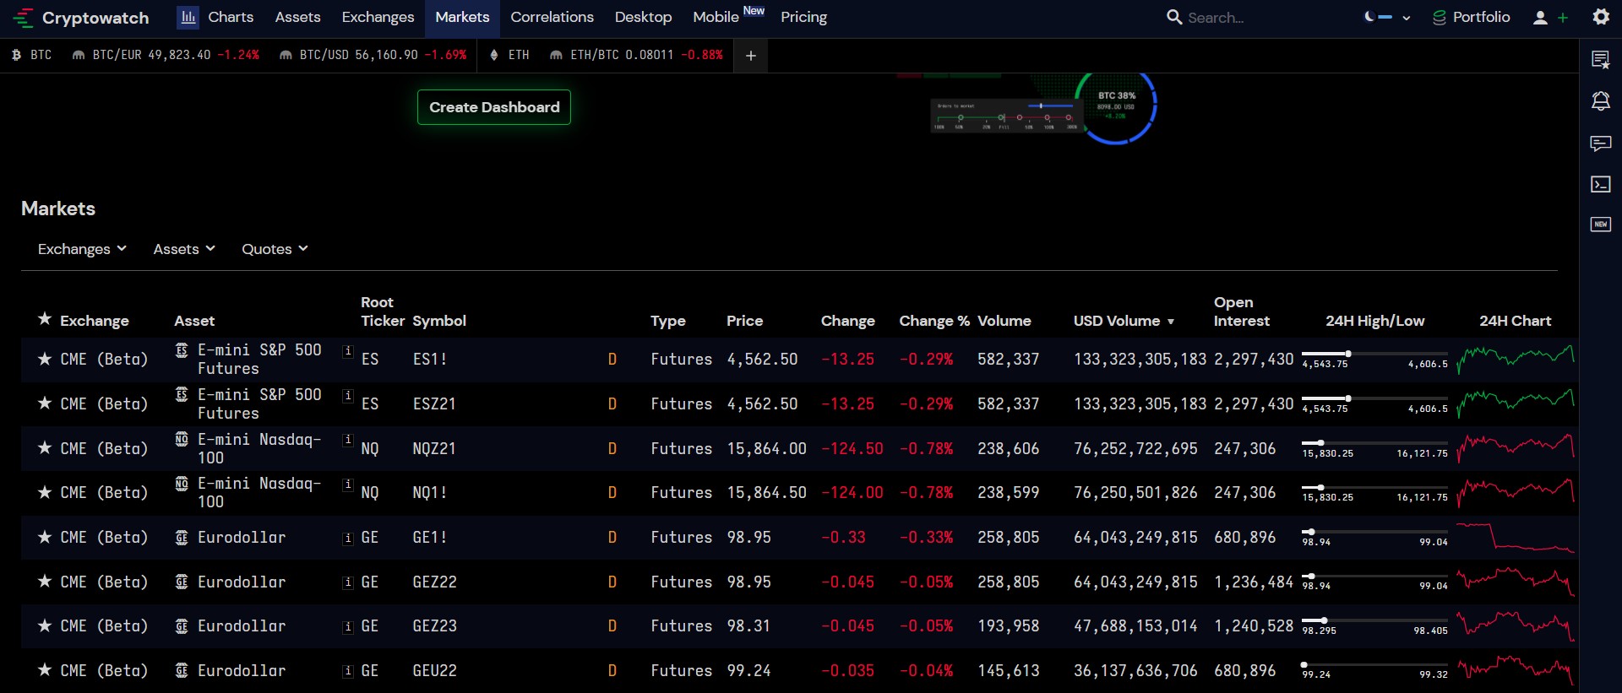Expand the Assets filter dropdown
Screen dimensions: 1622x693
(184, 249)
